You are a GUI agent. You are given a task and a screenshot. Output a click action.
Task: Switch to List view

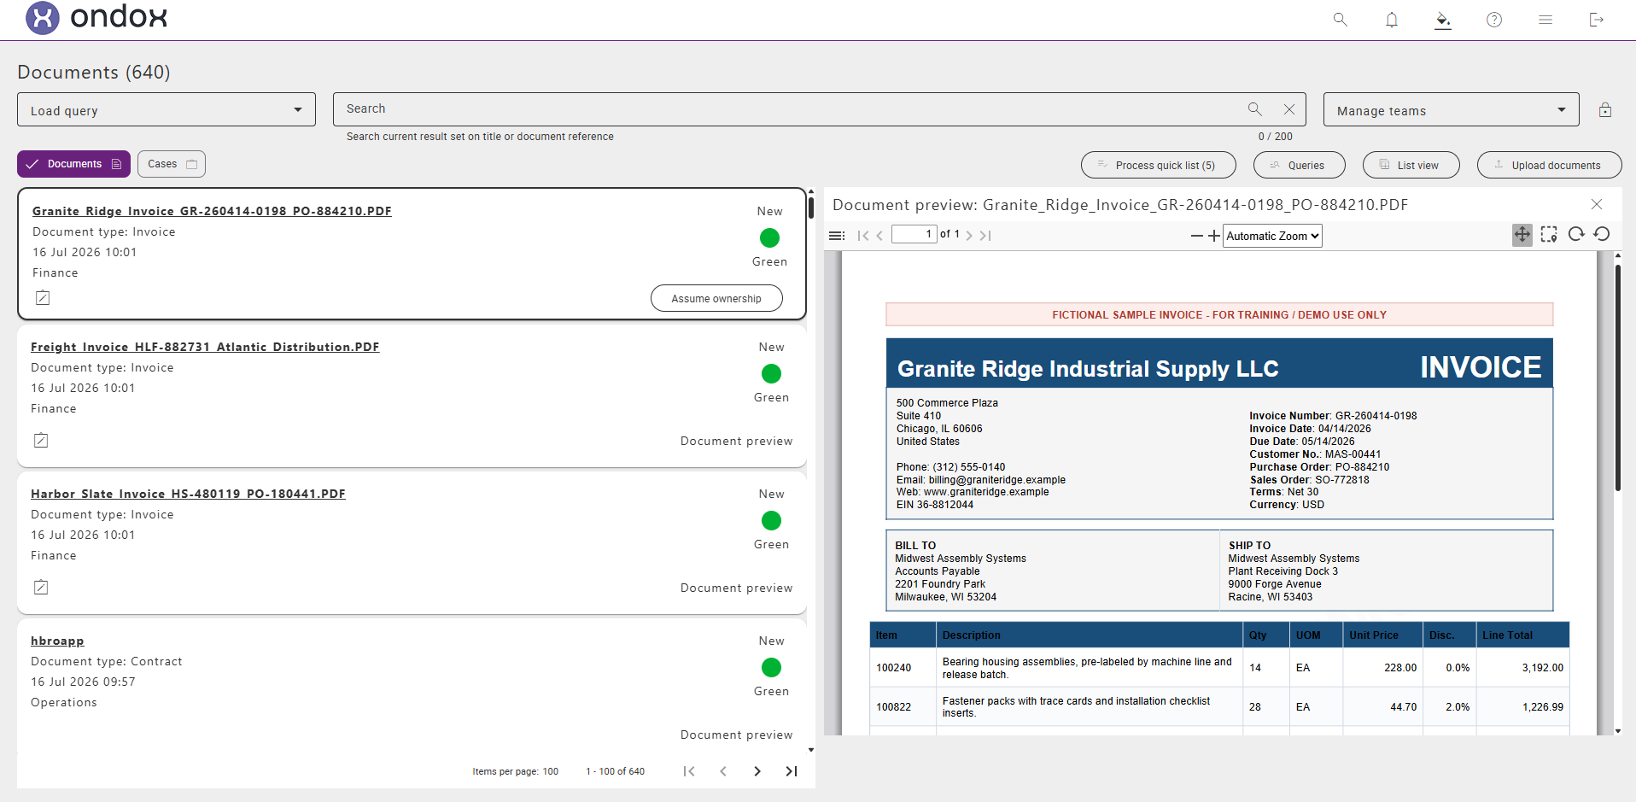click(1411, 165)
